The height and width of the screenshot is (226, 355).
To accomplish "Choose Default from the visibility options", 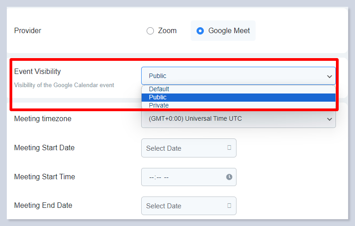I will pos(159,89).
